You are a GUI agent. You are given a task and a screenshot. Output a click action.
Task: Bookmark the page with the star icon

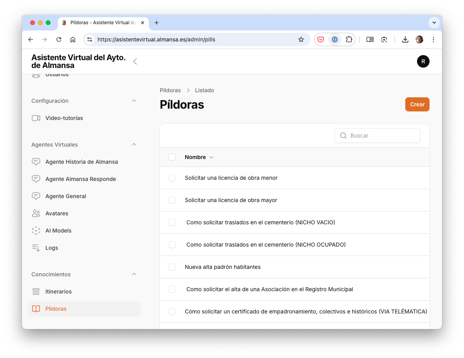click(301, 39)
